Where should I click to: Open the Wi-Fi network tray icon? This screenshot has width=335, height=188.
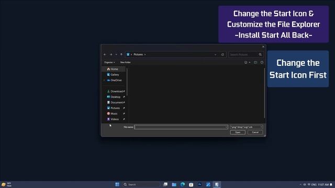pyautogui.click(x=309, y=184)
